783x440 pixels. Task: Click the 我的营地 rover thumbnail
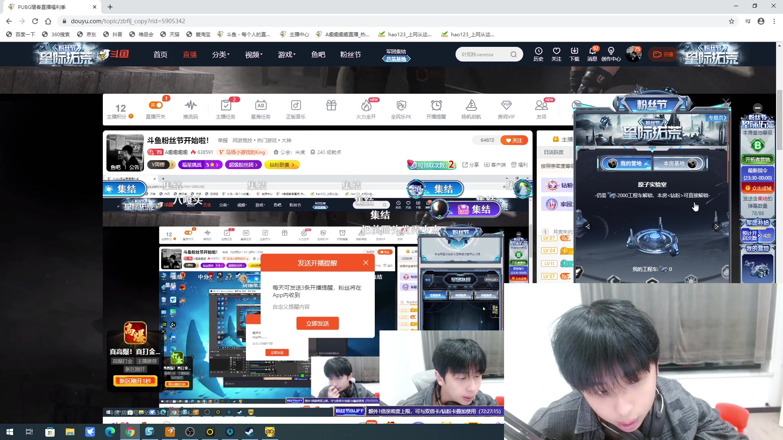click(757, 268)
